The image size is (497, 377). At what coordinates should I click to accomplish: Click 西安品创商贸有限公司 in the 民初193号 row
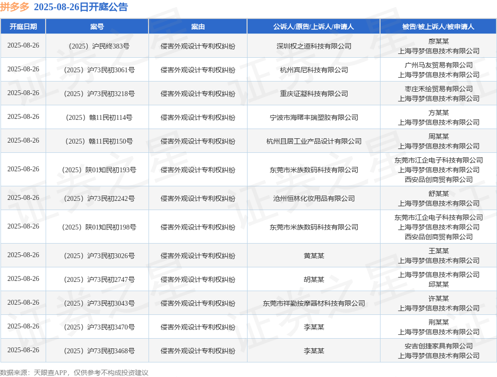point(439,180)
